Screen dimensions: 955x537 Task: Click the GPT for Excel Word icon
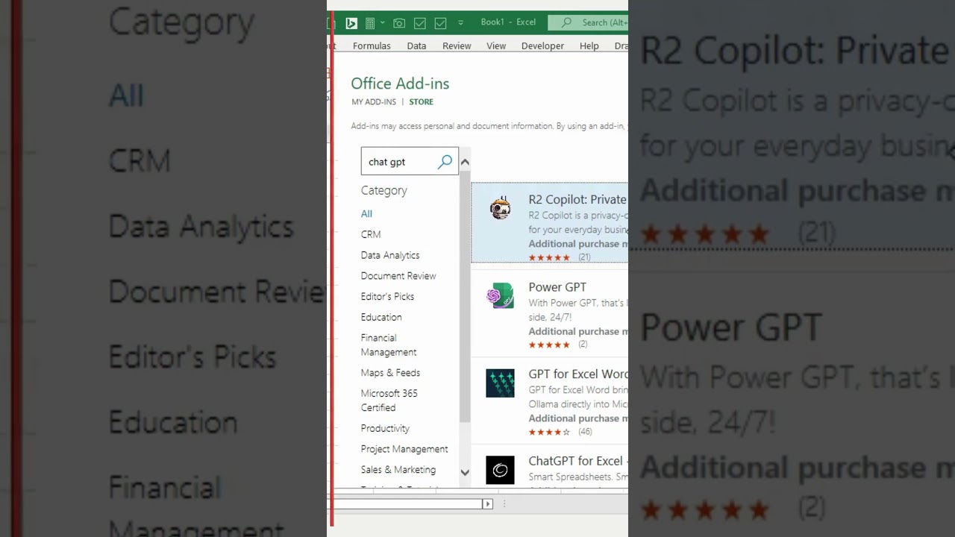(x=500, y=383)
